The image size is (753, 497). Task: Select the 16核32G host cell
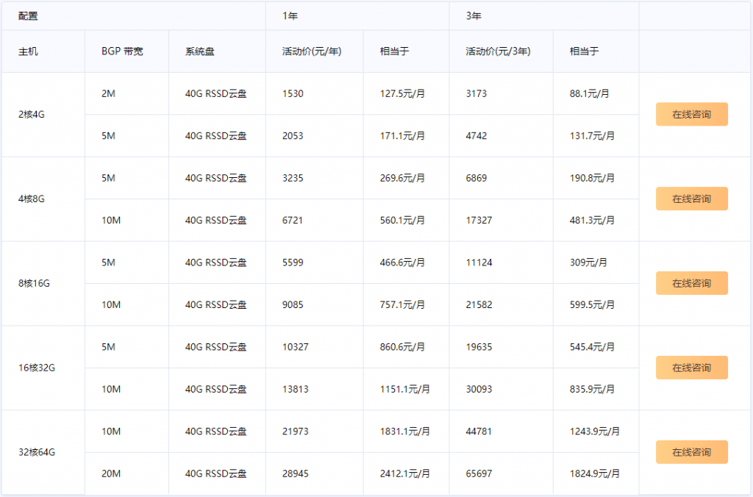pyautogui.click(x=43, y=368)
